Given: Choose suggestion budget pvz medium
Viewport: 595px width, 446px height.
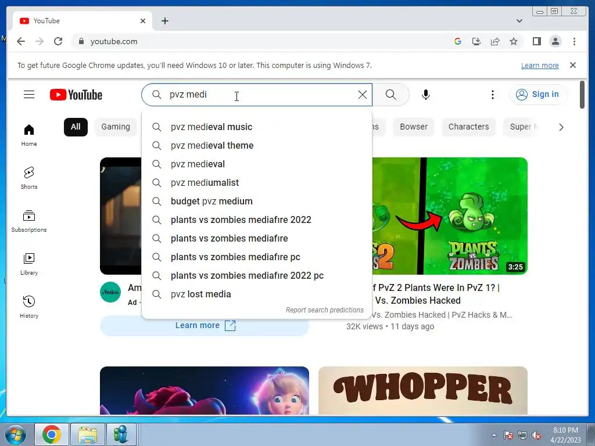Looking at the screenshot, I should (x=256, y=201).
